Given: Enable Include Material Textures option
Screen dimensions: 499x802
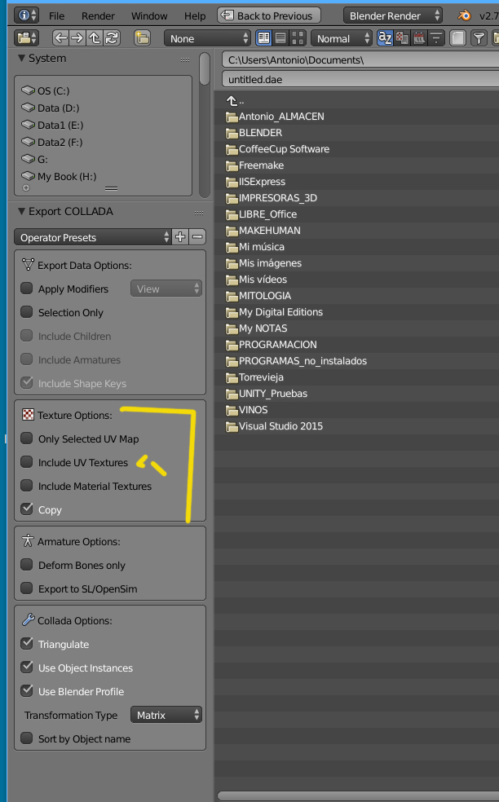Looking at the screenshot, I should pyautogui.click(x=27, y=486).
